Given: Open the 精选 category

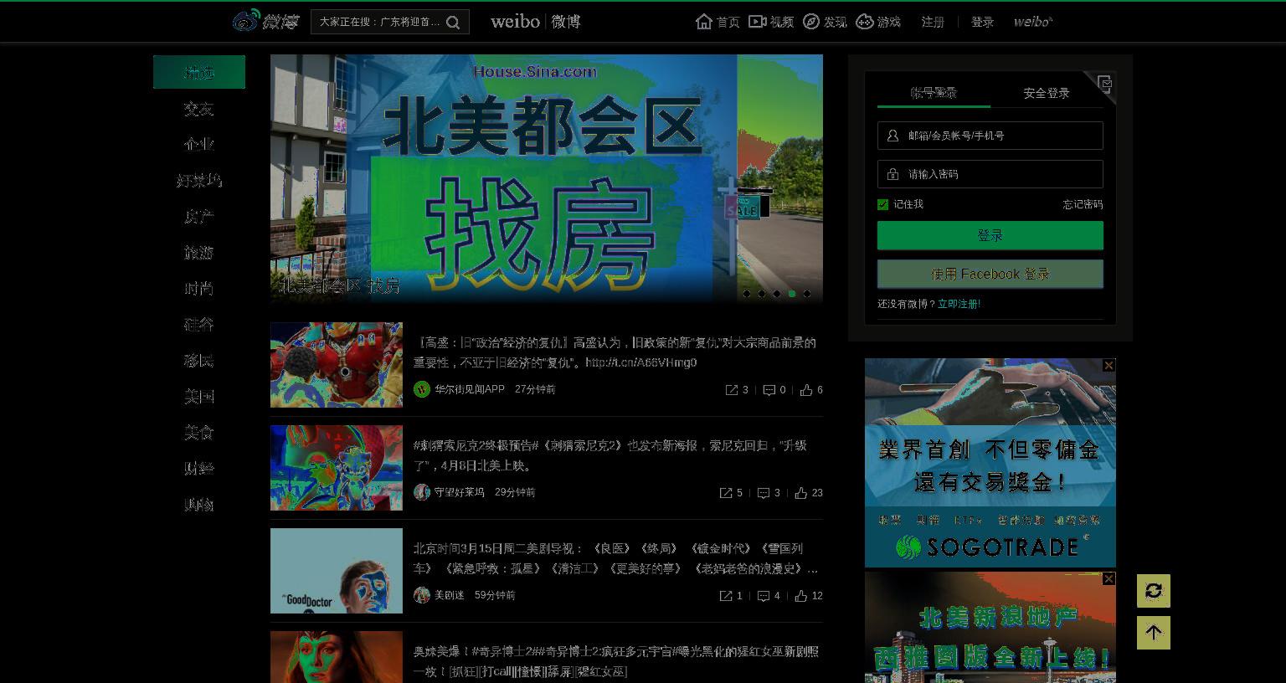Looking at the screenshot, I should tap(199, 72).
